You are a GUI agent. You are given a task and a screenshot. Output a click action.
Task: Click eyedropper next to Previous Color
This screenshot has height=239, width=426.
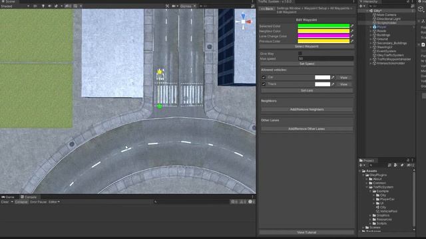tap(352, 41)
